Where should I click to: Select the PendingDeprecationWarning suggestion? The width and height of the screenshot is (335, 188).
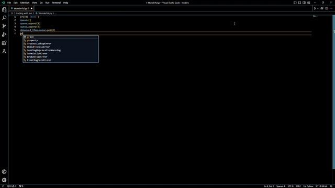61,50
